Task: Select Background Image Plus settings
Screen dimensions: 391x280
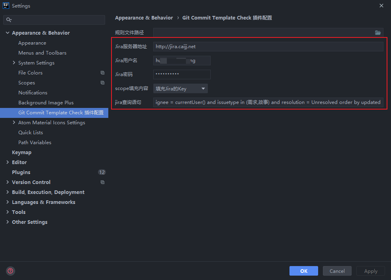Action: pos(46,103)
